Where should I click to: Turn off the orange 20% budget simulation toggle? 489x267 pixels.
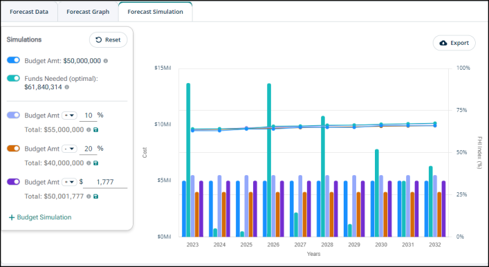click(13, 149)
